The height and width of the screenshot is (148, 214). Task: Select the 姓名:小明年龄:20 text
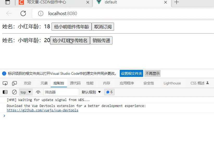click(x=26, y=40)
